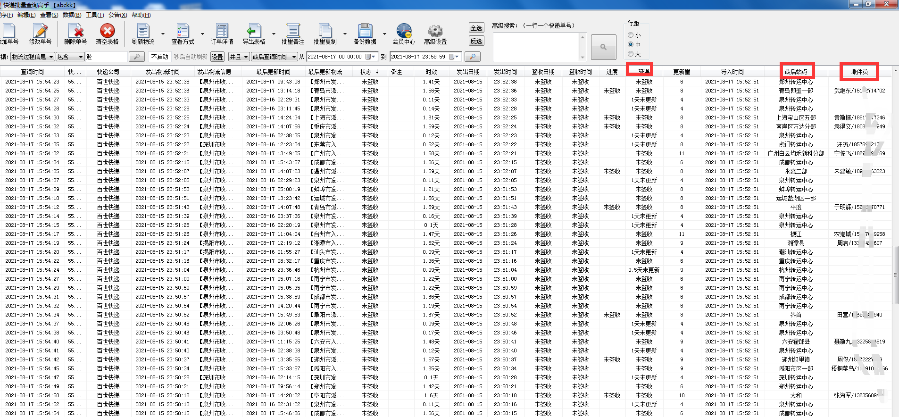The image size is (899, 417).
Task: Click the 批量复制 batch copy icon
Action: pos(325,31)
